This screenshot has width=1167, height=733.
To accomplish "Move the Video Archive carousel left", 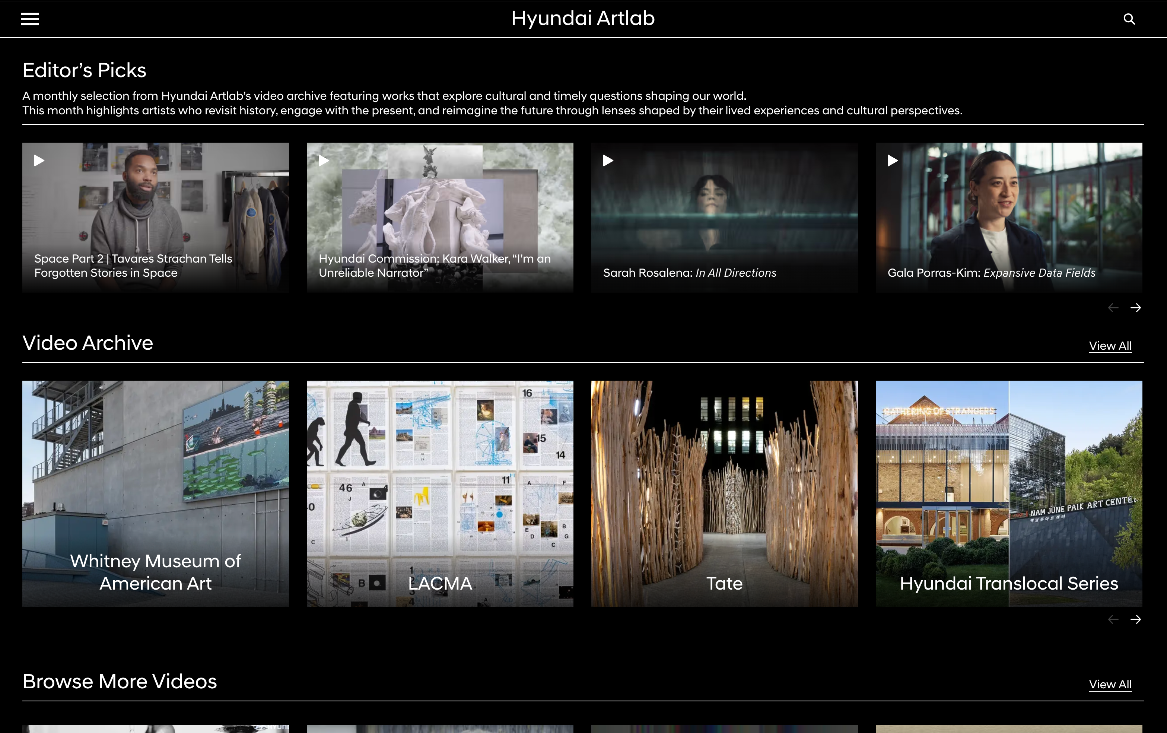I will point(1113,619).
